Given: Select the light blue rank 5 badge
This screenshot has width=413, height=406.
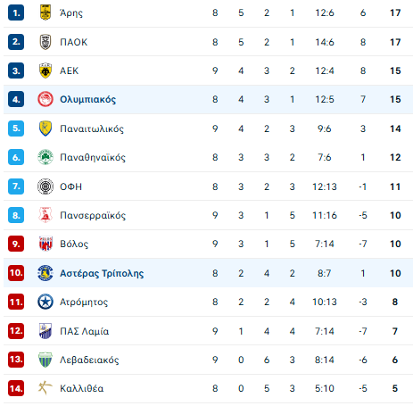Looking at the screenshot, I should [16, 128].
